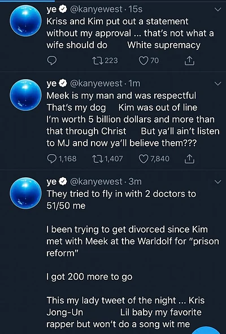Reply to the 15s tweet

click(x=51, y=60)
